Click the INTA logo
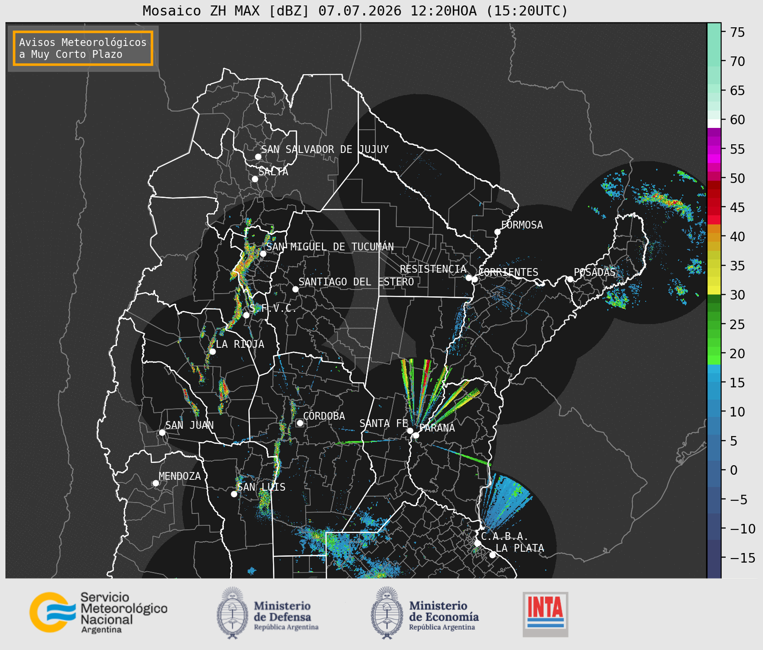Image resolution: width=763 pixels, height=650 pixels. pyautogui.click(x=545, y=614)
